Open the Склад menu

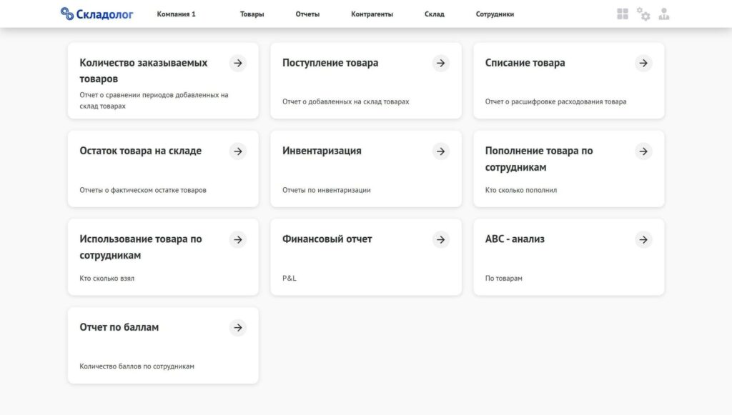tap(435, 14)
